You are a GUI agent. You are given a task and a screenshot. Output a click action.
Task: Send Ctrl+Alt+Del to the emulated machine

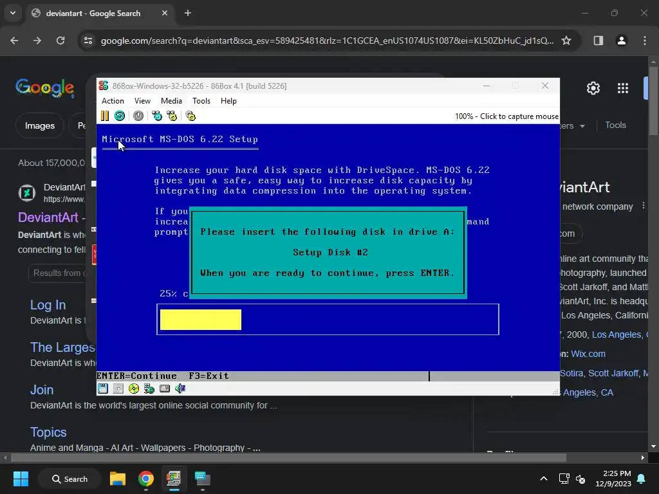[157, 116]
